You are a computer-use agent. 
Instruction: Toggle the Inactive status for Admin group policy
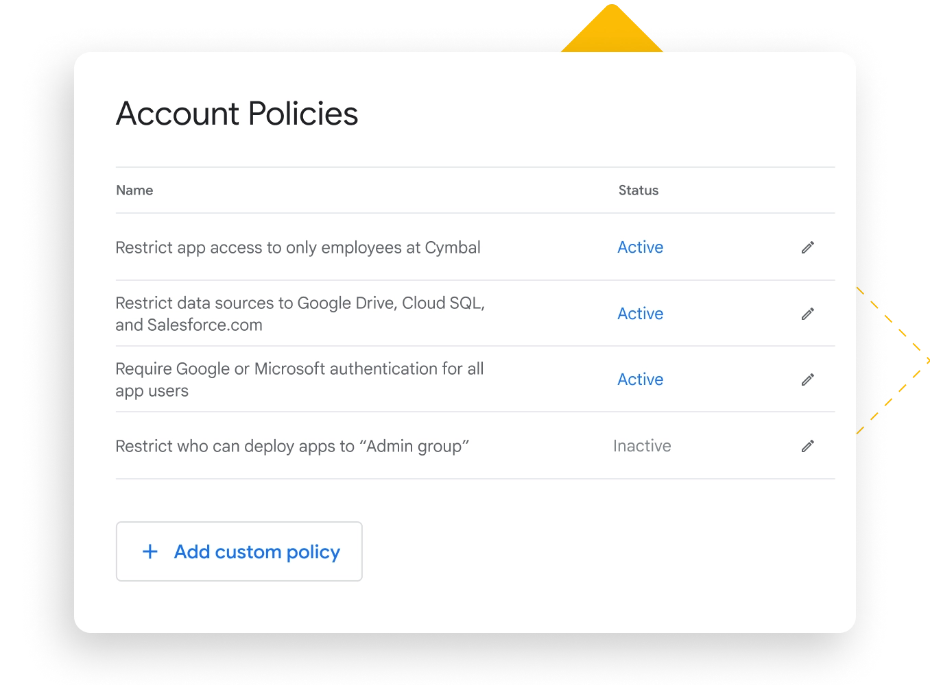(x=641, y=446)
